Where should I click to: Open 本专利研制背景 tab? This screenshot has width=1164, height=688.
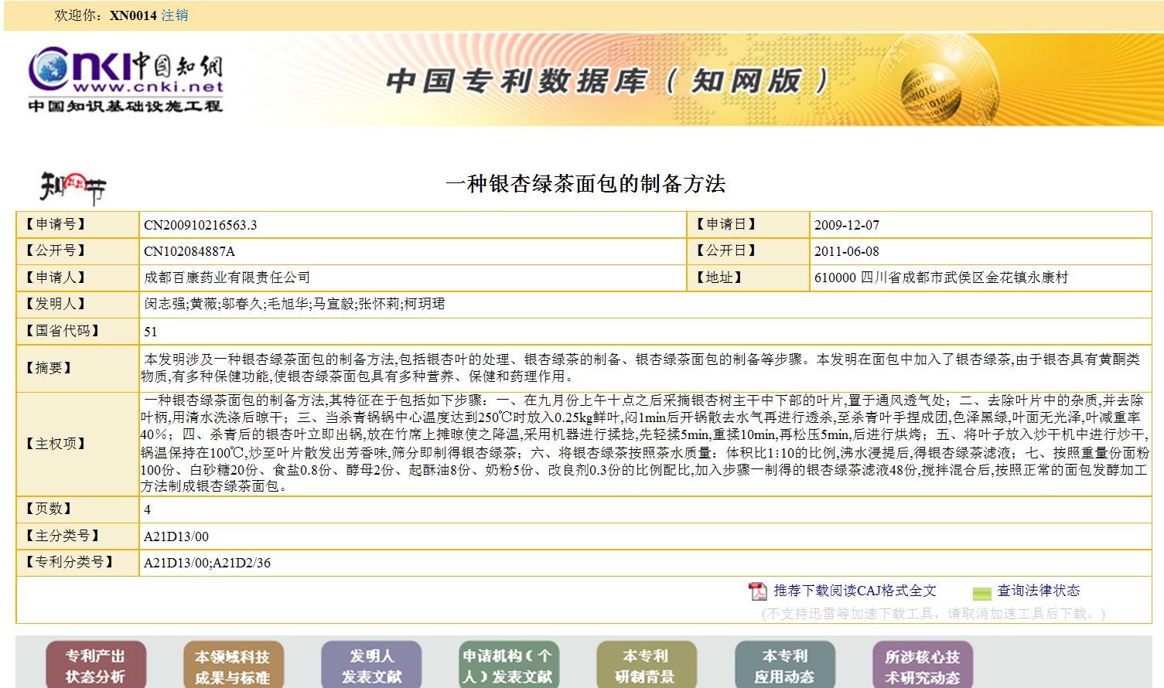(x=646, y=666)
